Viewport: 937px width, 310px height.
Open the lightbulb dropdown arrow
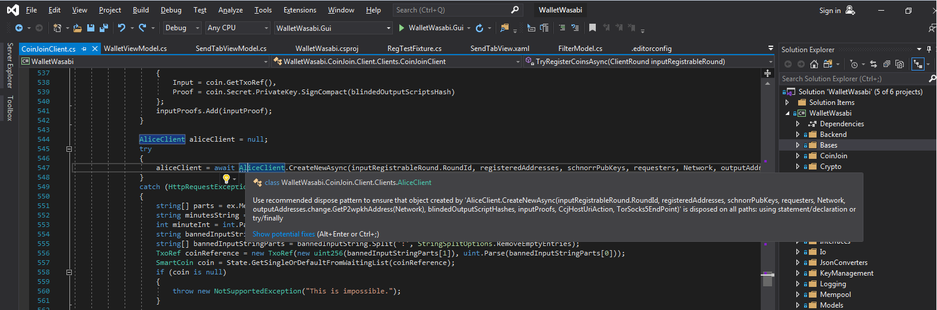[x=234, y=179]
